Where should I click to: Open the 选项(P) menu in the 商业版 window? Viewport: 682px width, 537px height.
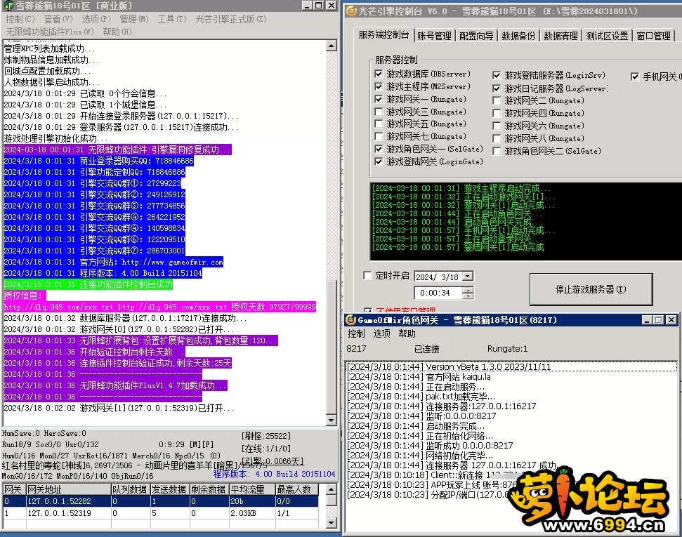tap(96, 19)
